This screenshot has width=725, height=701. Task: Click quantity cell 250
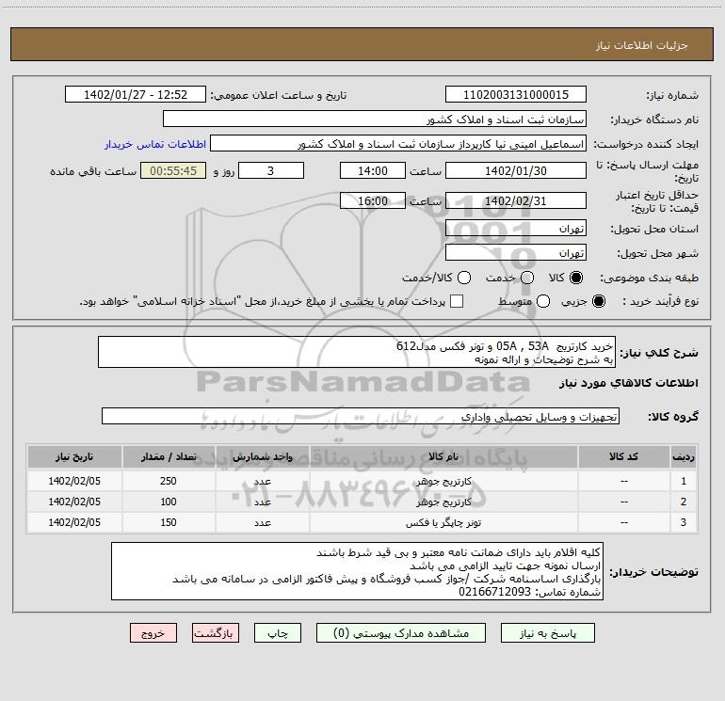(169, 481)
